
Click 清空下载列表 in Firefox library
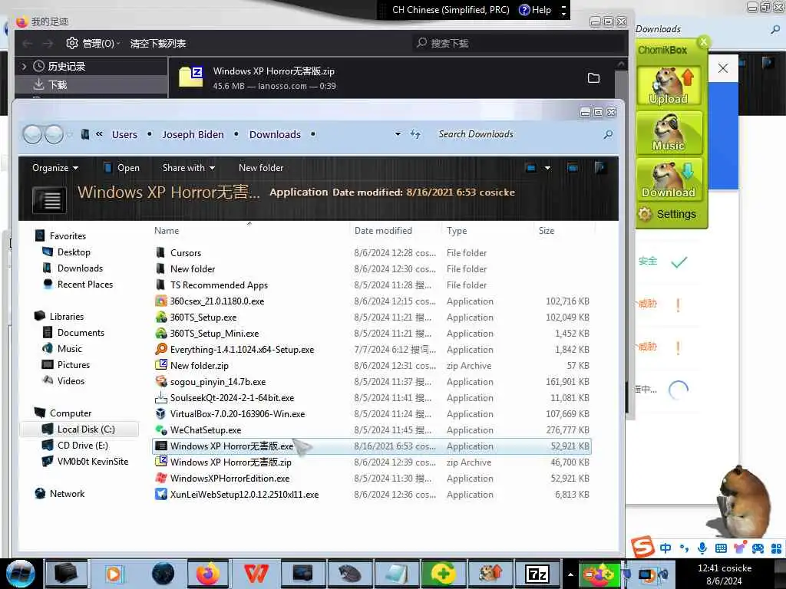[x=158, y=44]
